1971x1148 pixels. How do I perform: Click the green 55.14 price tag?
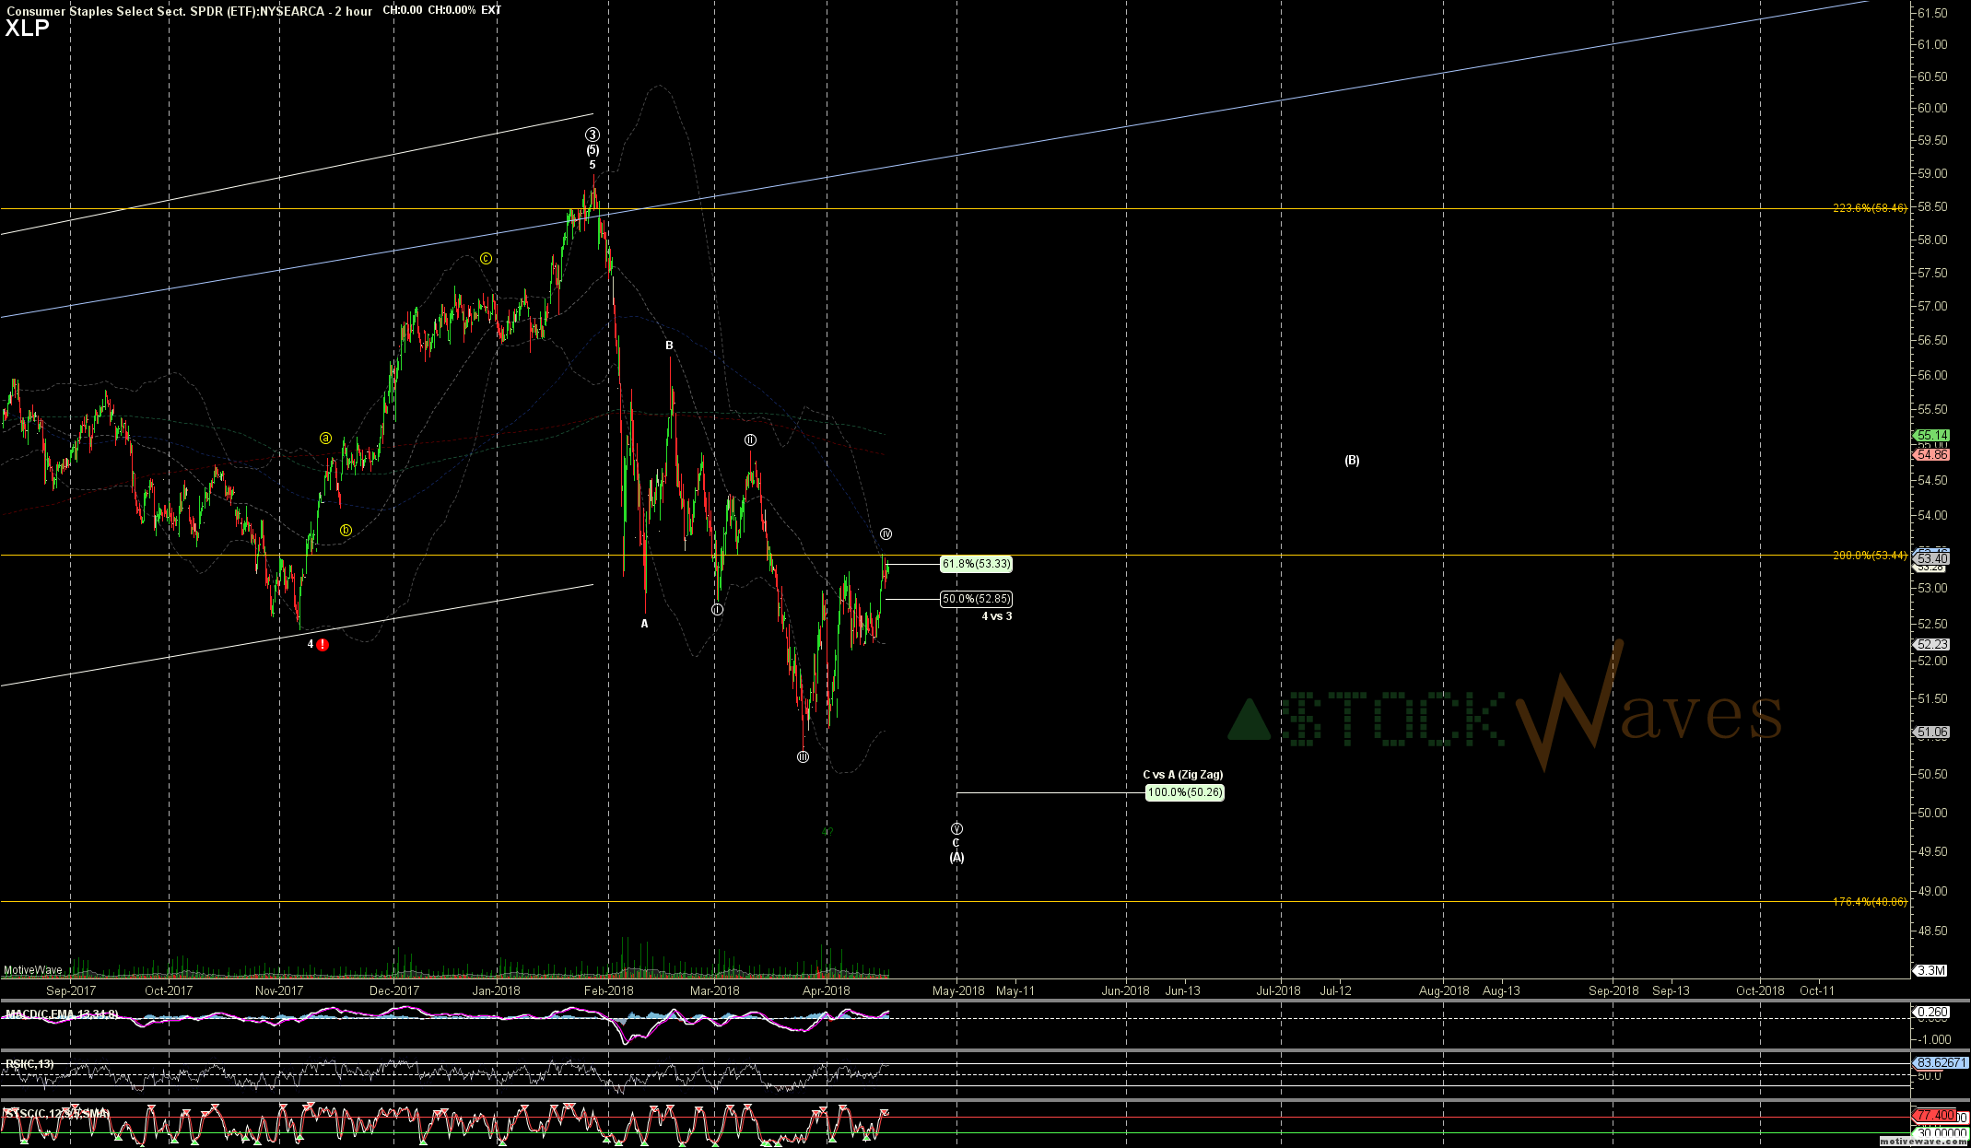pyautogui.click(x=1932, y=436)
